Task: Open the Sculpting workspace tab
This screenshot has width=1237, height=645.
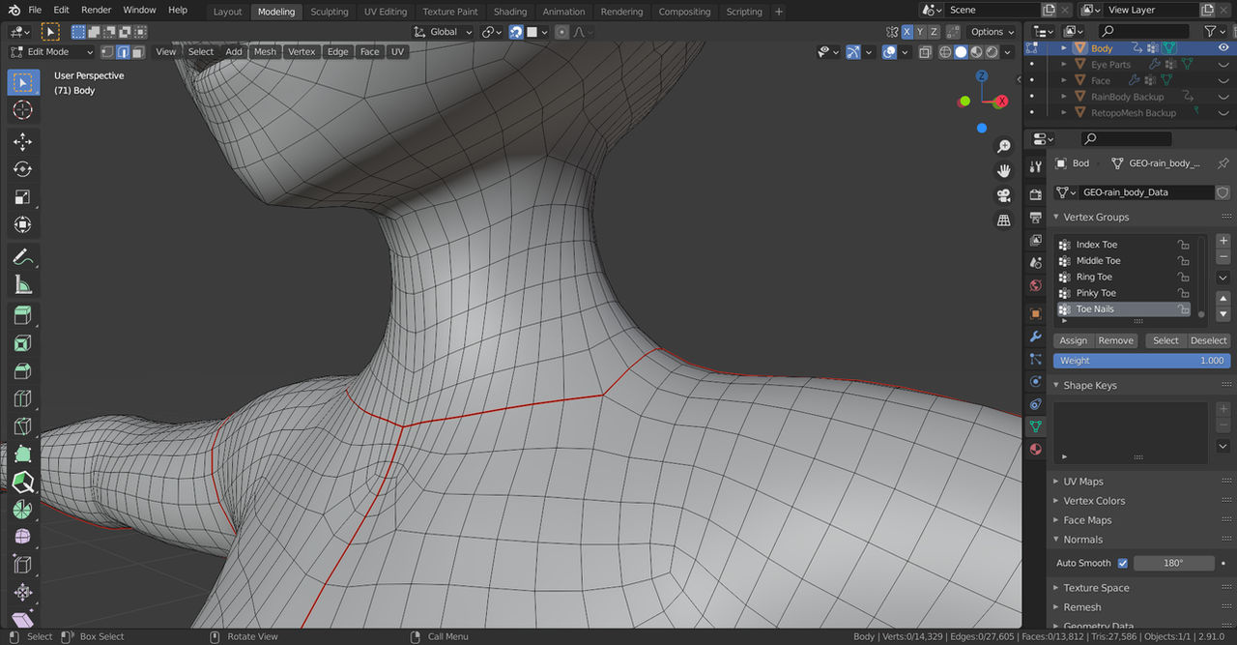Action: point(330,12)
